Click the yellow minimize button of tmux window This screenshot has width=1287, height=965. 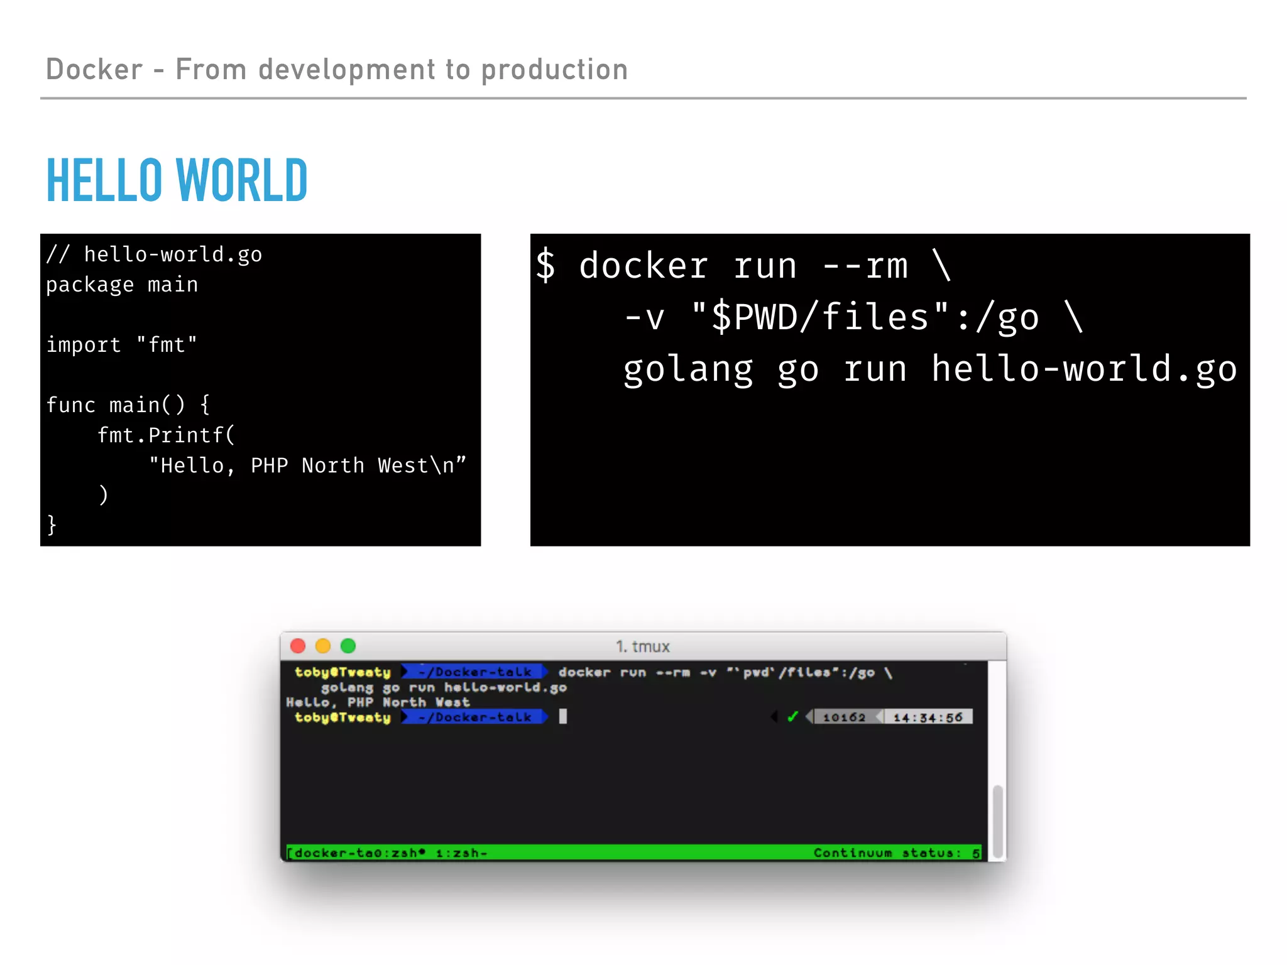pos(323,646)
